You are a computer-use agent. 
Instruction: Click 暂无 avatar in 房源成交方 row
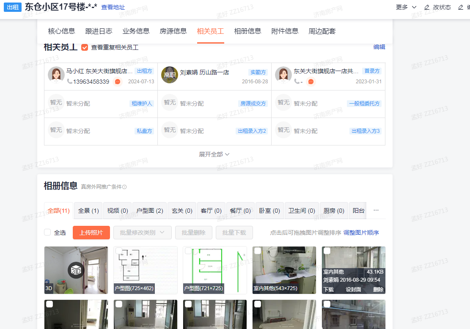point(170,102)
